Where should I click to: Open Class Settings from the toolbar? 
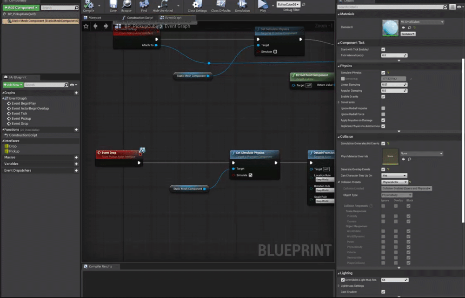coord(197,4)
